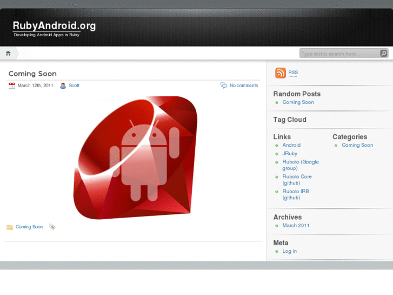Open the JRuby link
This screenshot has height=295, width=393.
pos(290,154)
